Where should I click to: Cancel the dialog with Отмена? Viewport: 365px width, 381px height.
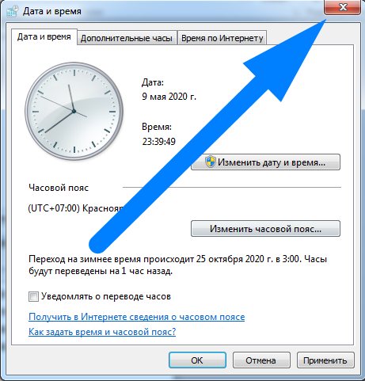tap(261, 360)
